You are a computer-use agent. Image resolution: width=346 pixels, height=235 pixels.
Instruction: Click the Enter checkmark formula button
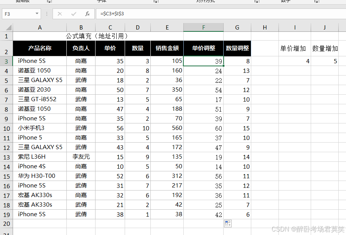[x=74, y=14]
